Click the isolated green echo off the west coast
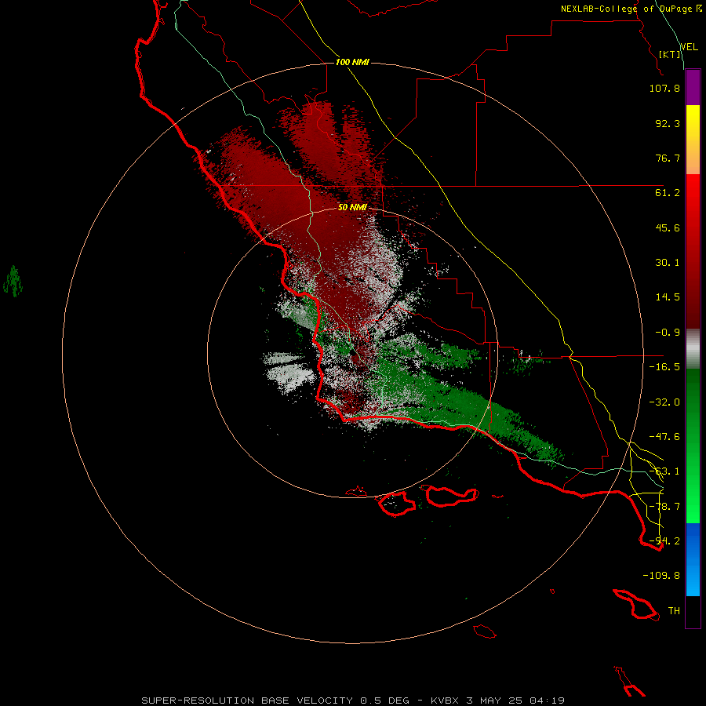 13,282
